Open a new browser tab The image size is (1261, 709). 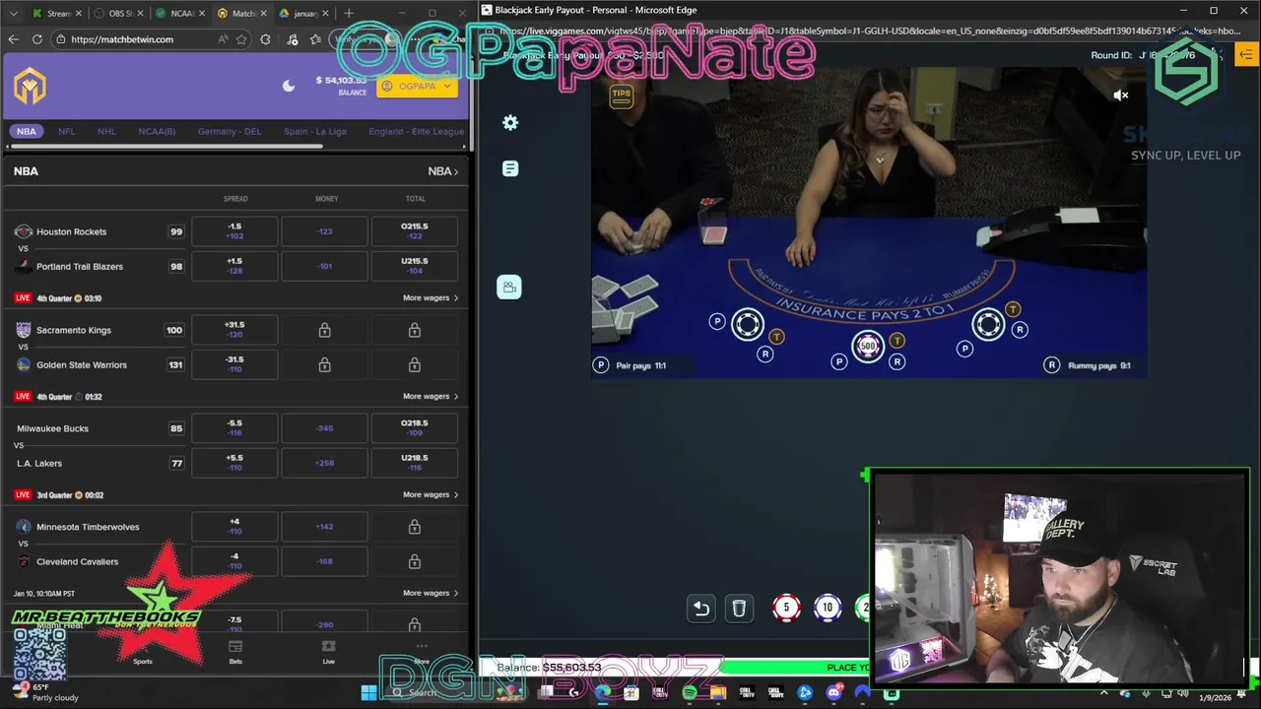click(x=349, y=14)
